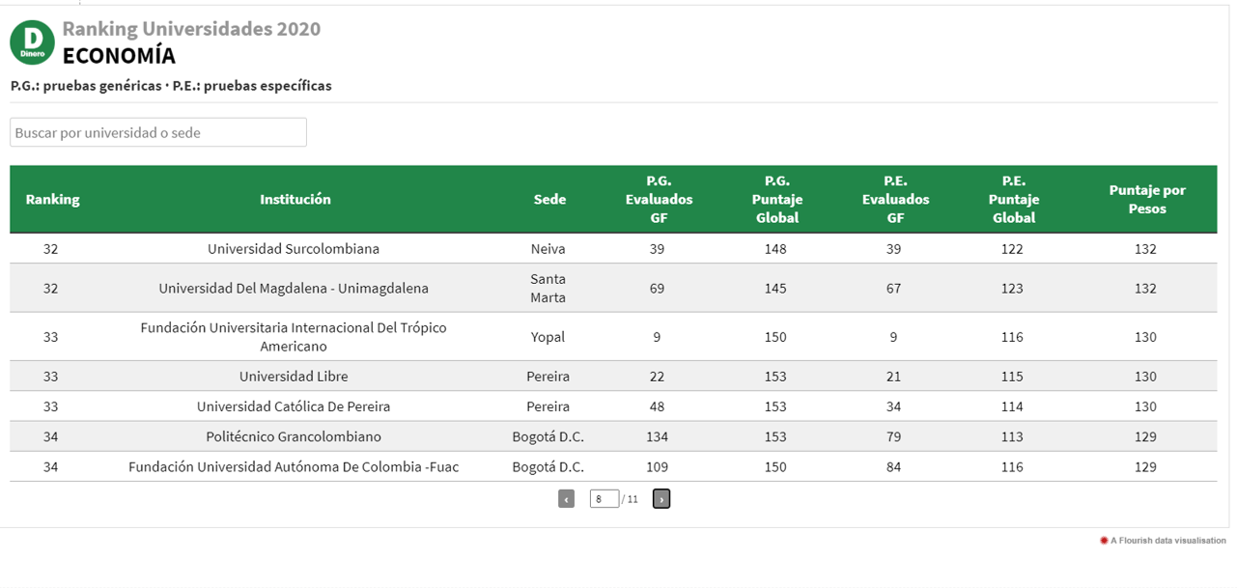Click P.G. Evaluados value 22
The image size is (1237, 588).
tap(658, 377)
